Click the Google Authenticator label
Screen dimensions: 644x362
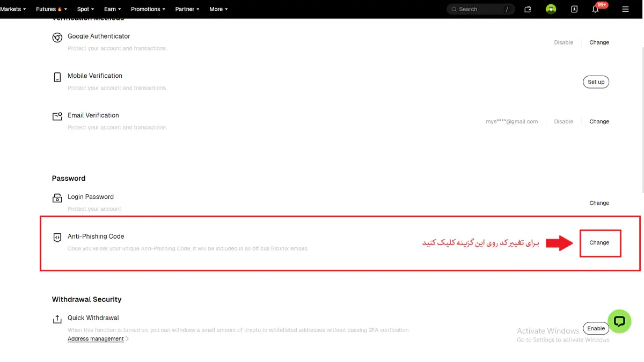99,36
